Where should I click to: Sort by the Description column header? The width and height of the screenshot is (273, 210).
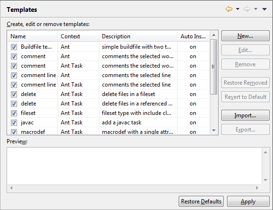pyautogui.click(x=138, y=36)
